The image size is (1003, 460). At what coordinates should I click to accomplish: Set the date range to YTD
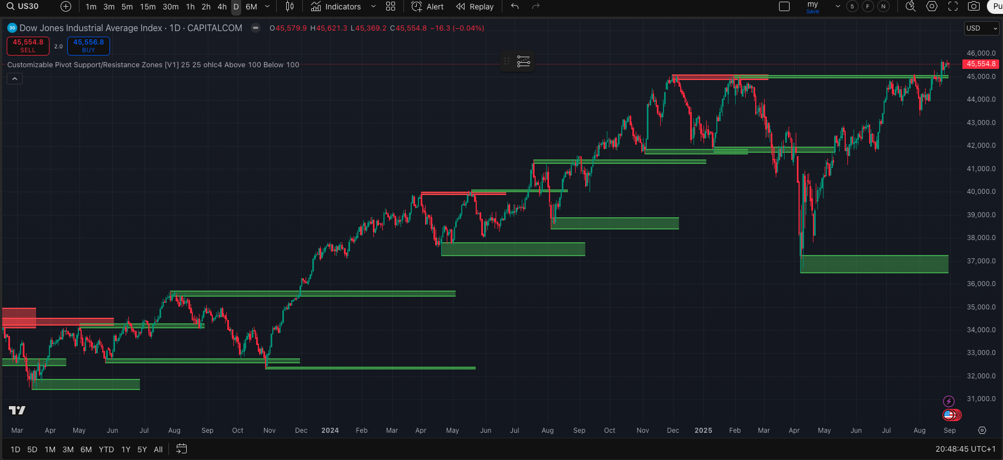pyautogui.click(x=106, y=449)
